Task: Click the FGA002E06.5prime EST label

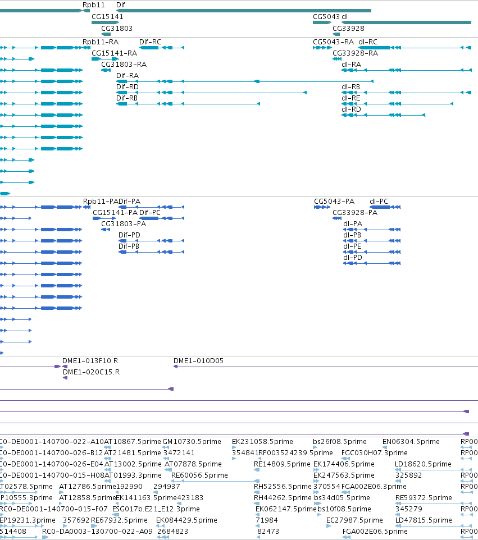Action: pos(375,532)
